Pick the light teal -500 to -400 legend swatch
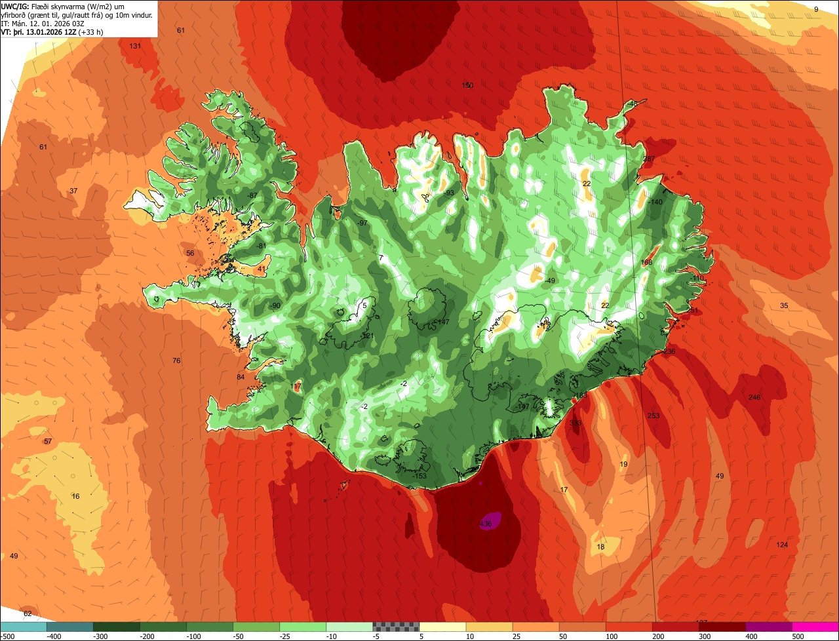Image resolution: width=839 pixels, height=641 pixels. point(23,627)
